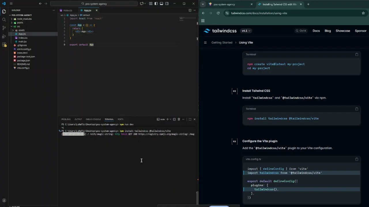
Task: Collapse the POS-SYSTEM-AGENCY root folder
Action: pyautogui.click(x=22, y=15)
